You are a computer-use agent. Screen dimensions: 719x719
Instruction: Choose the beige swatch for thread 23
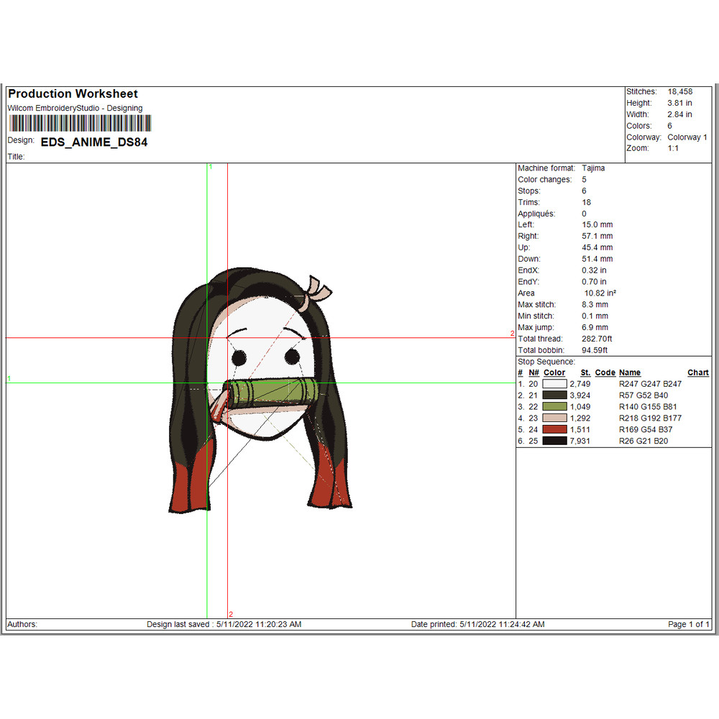(555, 418)
